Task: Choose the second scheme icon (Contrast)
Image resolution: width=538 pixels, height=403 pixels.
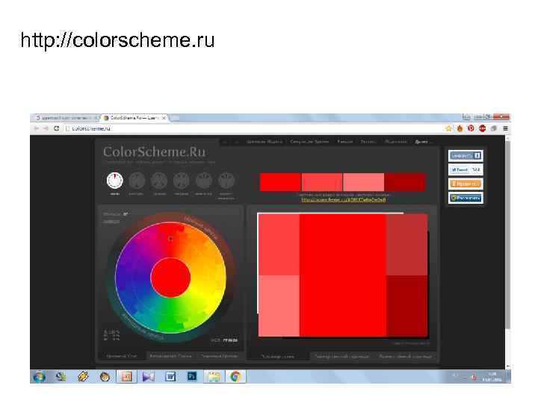Action: click(137, 181)
